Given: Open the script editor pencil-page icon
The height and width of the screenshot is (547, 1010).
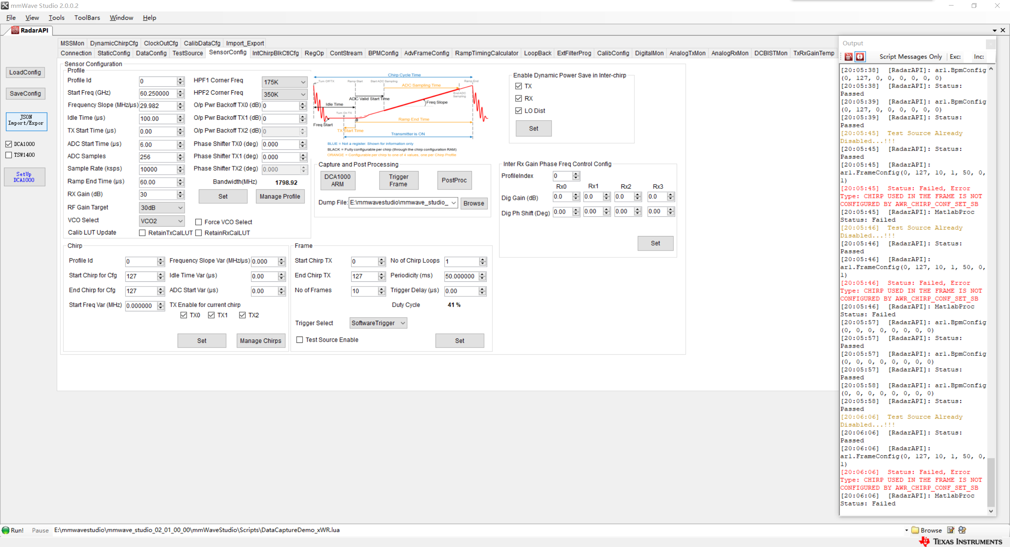Looking at the screenshot, I should coord(951,530).
